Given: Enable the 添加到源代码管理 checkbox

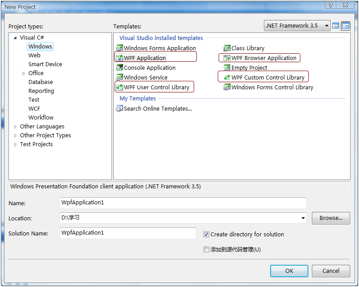Looking at the screenshot, I should (206, 249).
